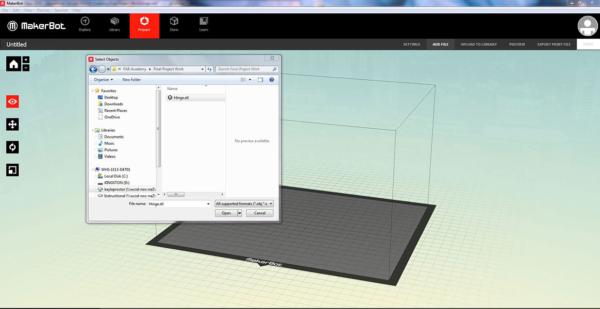Collapse the Favorites group

[x=92, y=91]
